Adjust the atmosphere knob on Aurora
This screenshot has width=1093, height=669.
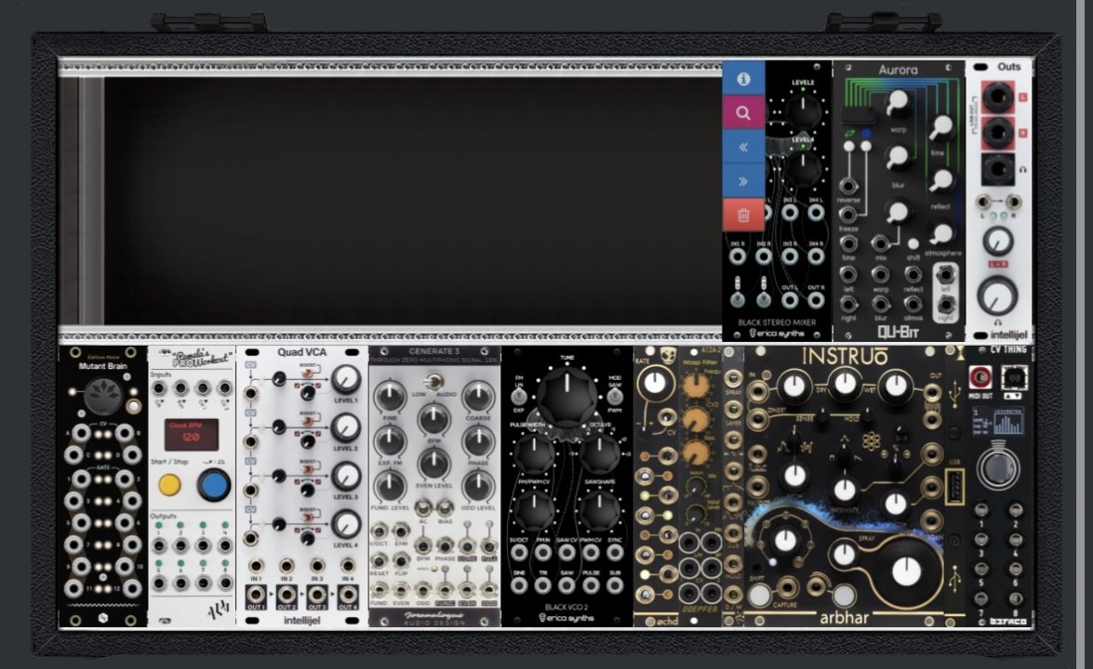click(941, 233)
